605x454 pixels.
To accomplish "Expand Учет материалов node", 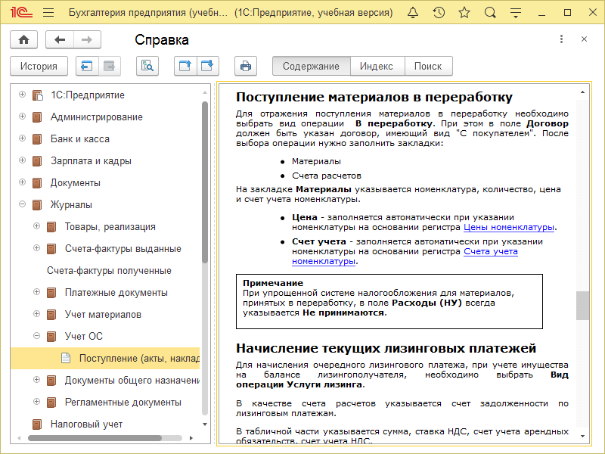I will (x=36, y=314).
